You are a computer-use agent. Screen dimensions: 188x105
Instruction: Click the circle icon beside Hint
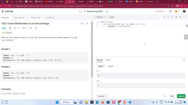[x=87, y=23]
